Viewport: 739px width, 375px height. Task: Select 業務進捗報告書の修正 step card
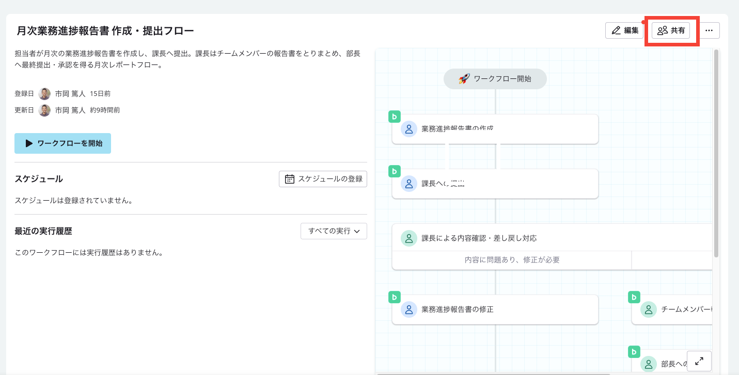click(495, 309)
